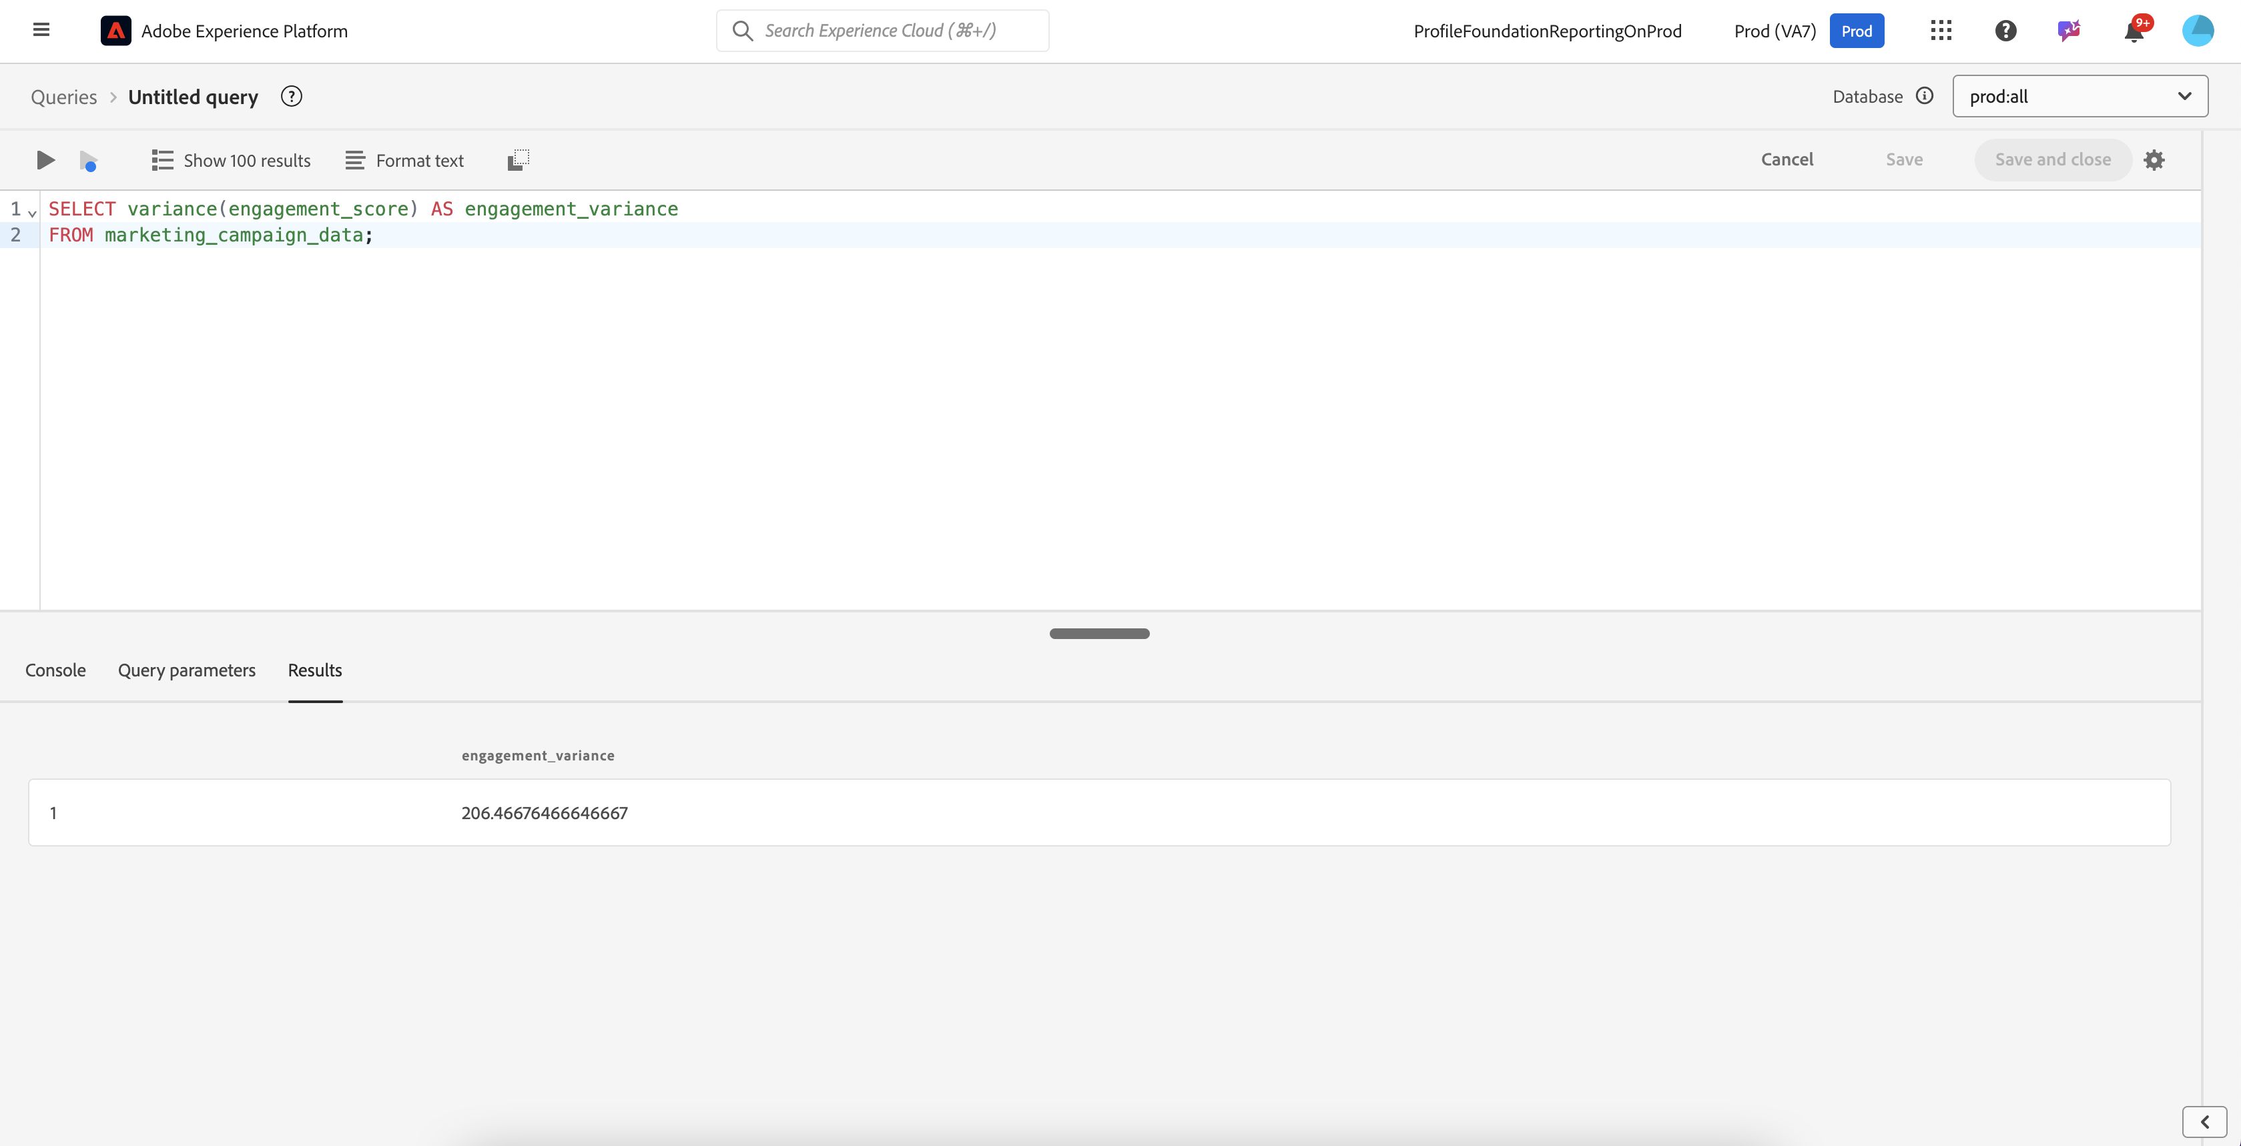The height and width of the screenshot is (1146, 2241).
Task: Open the AI assistant chat icon
Action: pyautogui.click(x=2069, y=31)
